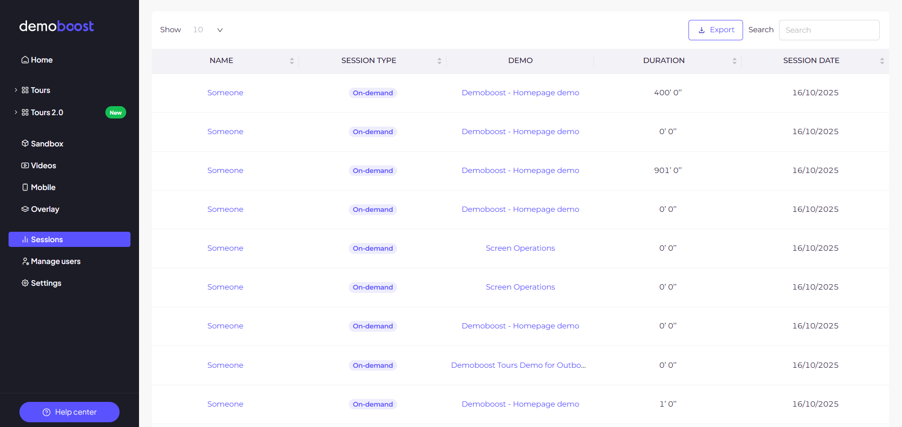Open the Help center button

(x=69, y=412)
